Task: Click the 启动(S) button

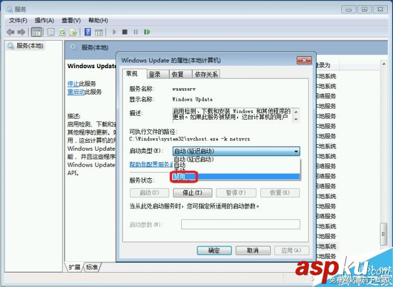Action: (x=149, y=193)
